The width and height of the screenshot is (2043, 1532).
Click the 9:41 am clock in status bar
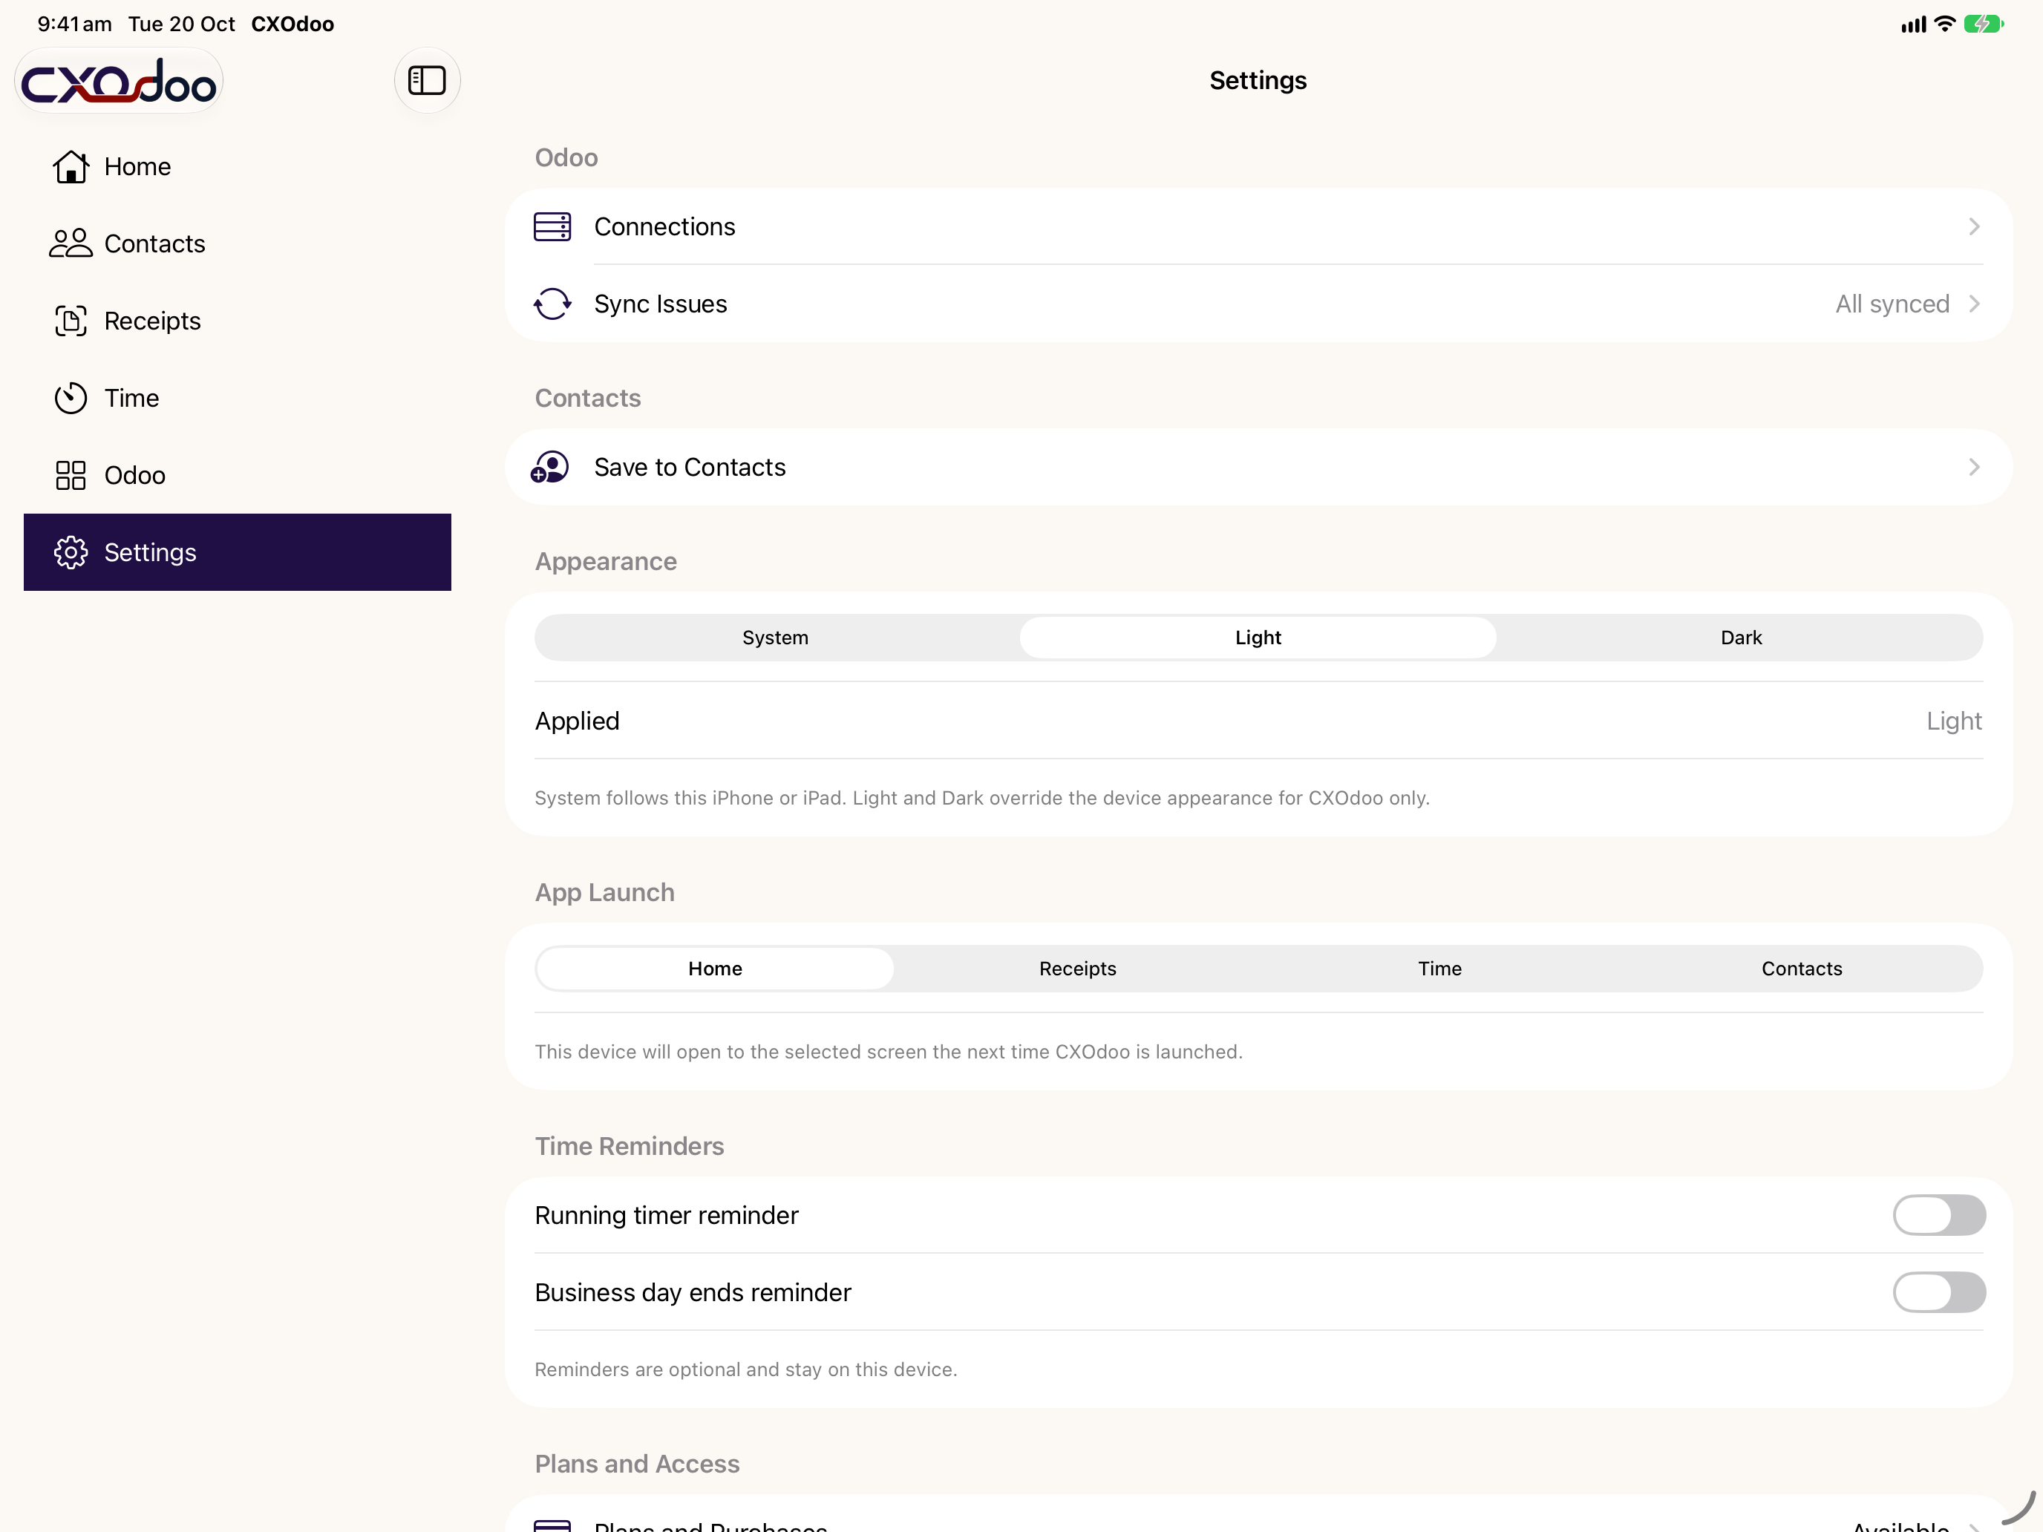75,24
